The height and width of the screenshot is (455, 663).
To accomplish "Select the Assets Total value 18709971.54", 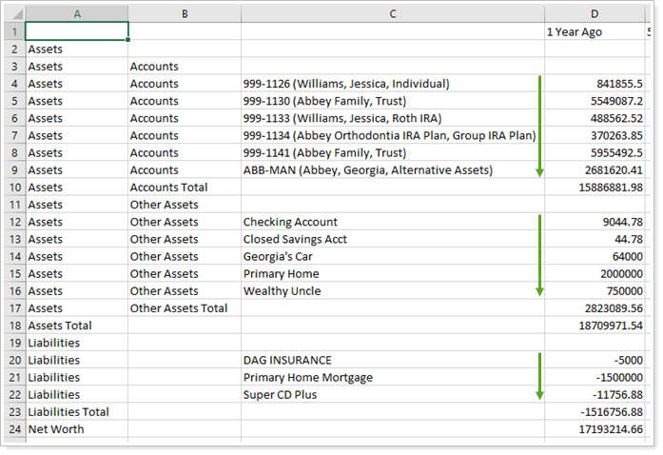I will tap(595, 326).
